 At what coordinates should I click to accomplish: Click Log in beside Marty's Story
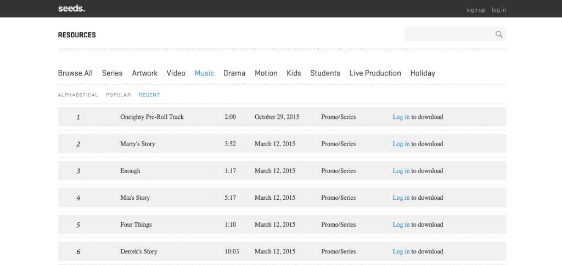pos(401,144)
